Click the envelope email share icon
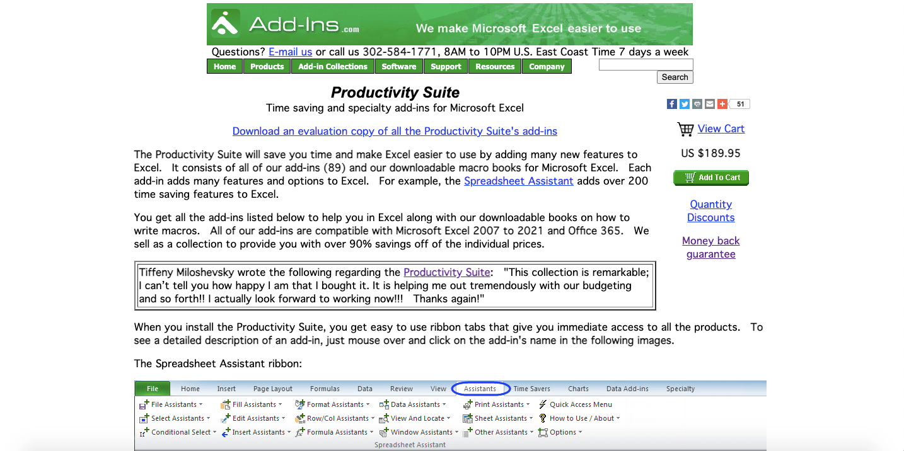 [710, 104]
